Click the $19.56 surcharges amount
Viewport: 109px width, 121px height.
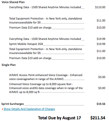(101, 104)
